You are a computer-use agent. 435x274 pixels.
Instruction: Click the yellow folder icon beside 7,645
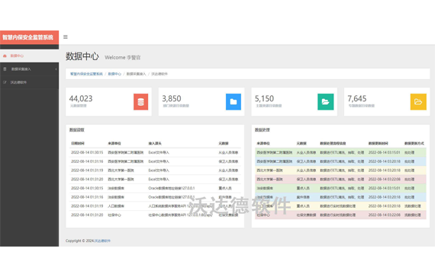point(418,102)
